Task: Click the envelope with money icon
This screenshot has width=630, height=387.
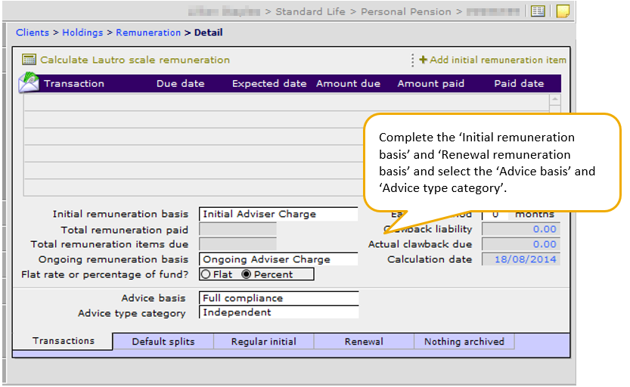Action: (x=29, y=82)
